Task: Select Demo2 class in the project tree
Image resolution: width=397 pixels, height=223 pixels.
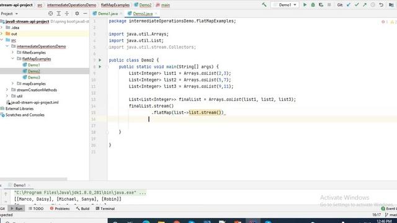Action: click(33, 71)
